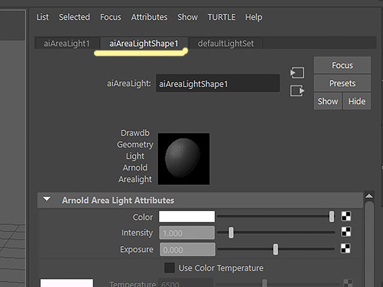The height and width of the screenshot is (287, 383).
Task: Click the Color slider handle
Action: [332, 216]
